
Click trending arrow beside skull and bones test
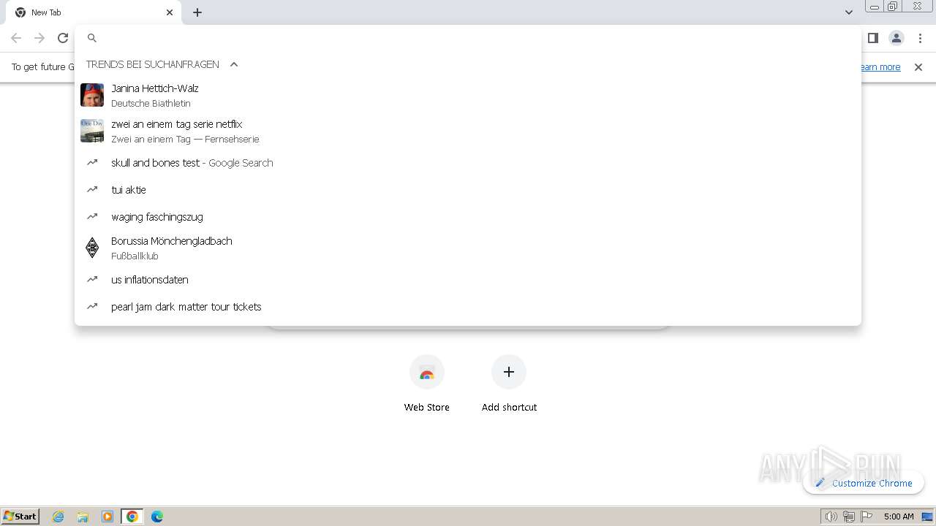(92, 163)
